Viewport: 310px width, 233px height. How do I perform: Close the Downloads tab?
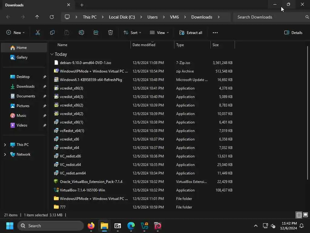click(69, 5)
